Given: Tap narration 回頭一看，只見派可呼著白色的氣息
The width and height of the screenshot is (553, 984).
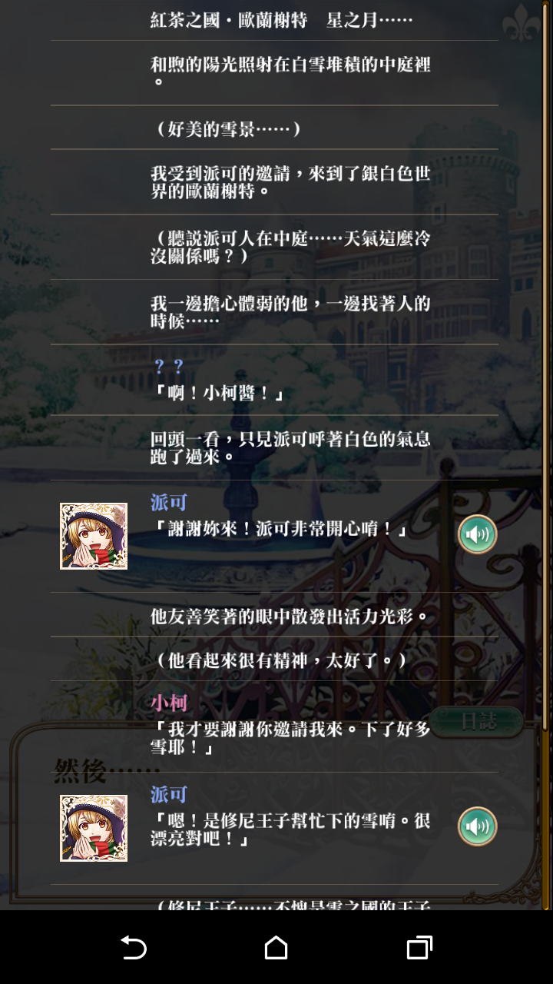Looking at the screenshot, I should click(x=274, y=448).
